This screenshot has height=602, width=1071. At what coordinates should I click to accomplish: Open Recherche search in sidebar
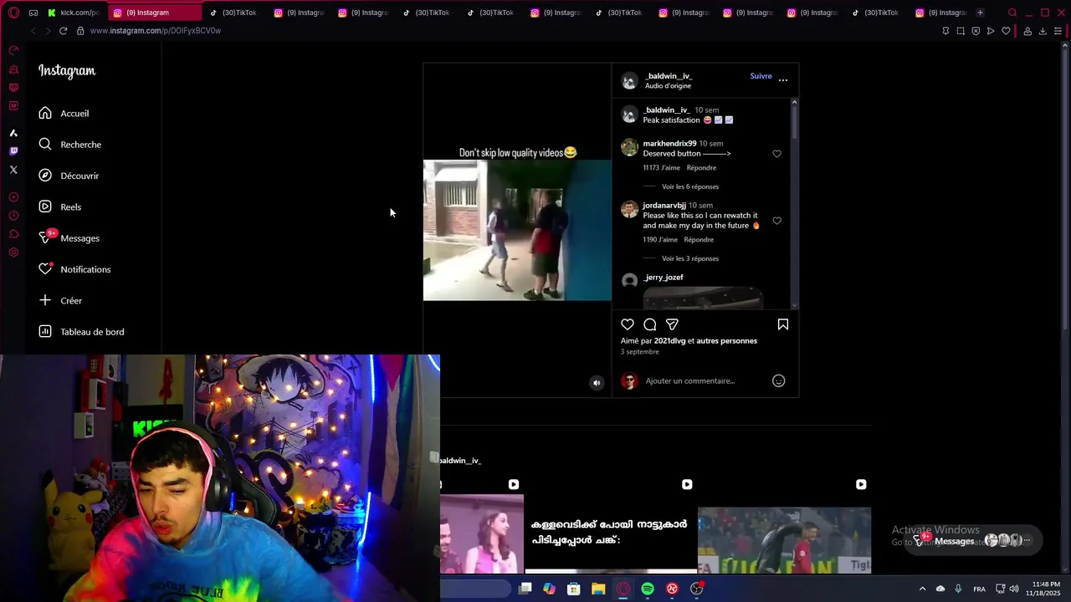pos(69,145)
